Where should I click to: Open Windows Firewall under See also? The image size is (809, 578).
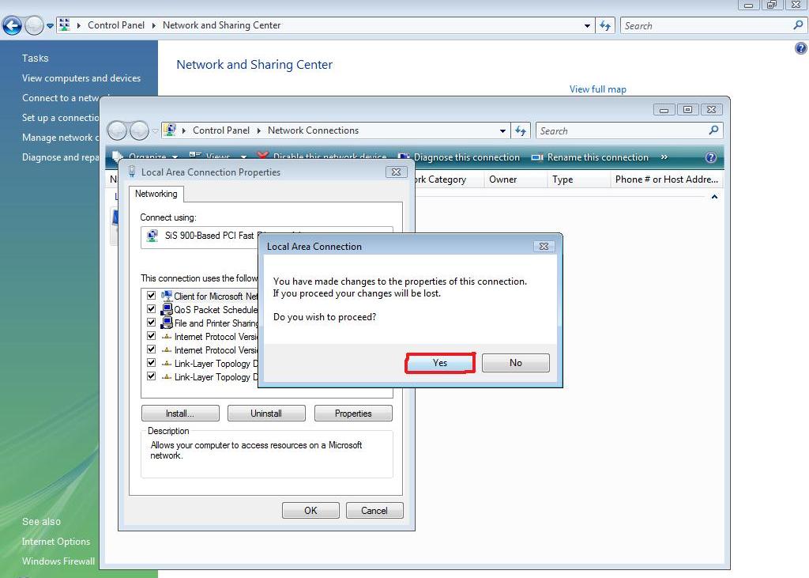pyautogui.click(x=58, y=561)
